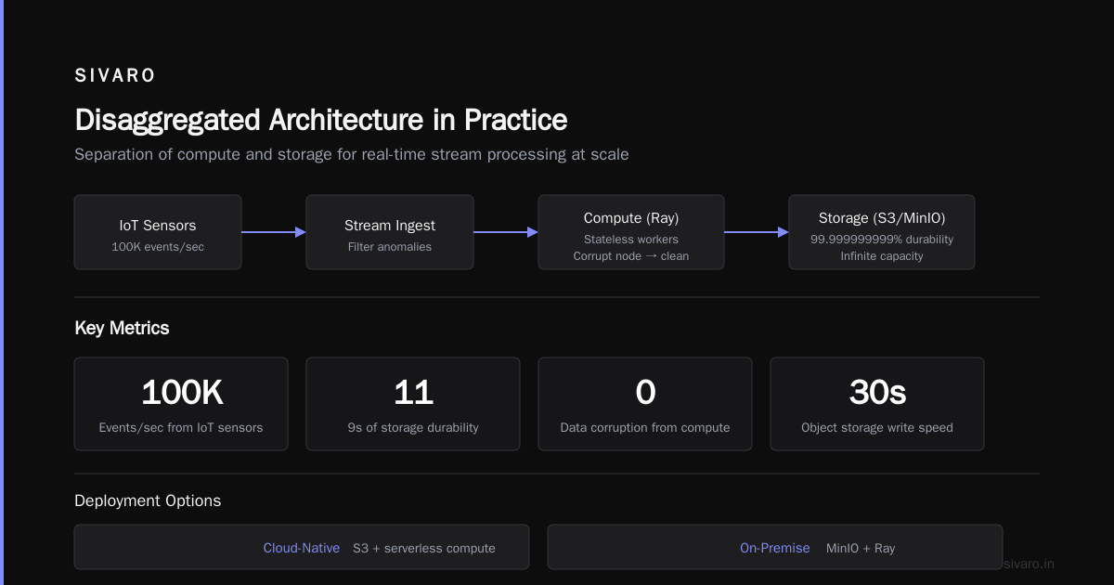Select the 11 nines durability card
This screenshot has height=585, width=1114.
413,404
